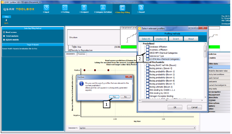Check Biodeg primary (Biowin 4)
232x134 pixels.
tap(147, 68)
